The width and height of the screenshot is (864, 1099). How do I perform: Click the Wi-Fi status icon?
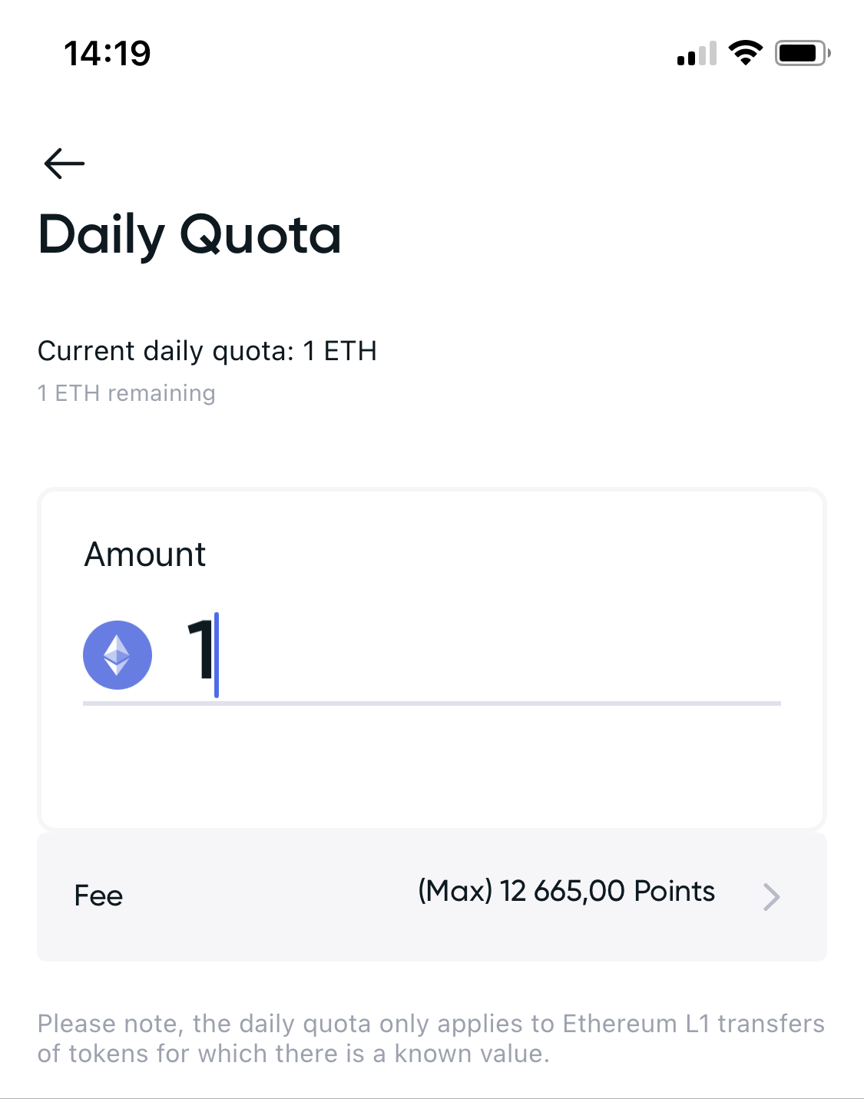click(x=745, y=53)
